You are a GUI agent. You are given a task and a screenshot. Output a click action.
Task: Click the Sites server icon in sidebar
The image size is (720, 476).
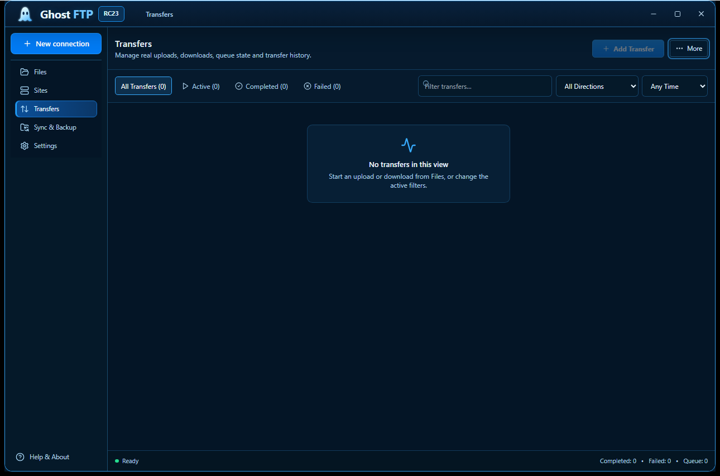[25, 91]
